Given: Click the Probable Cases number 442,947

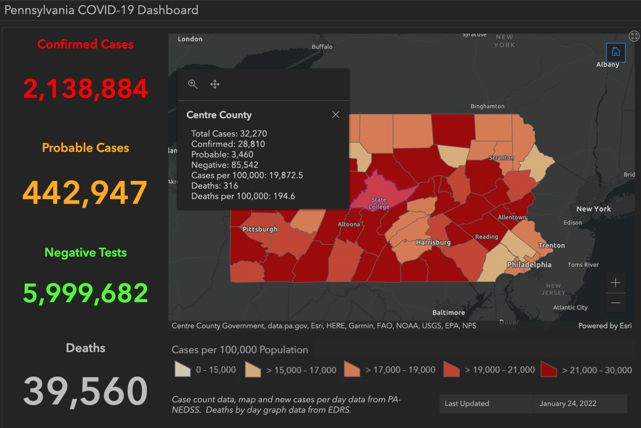Looking at the screenshot, I should [x=85, y=193].
